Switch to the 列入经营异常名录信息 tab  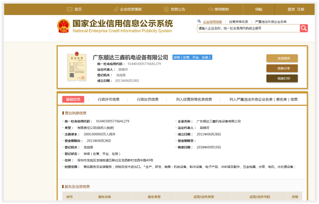point(194,99)
